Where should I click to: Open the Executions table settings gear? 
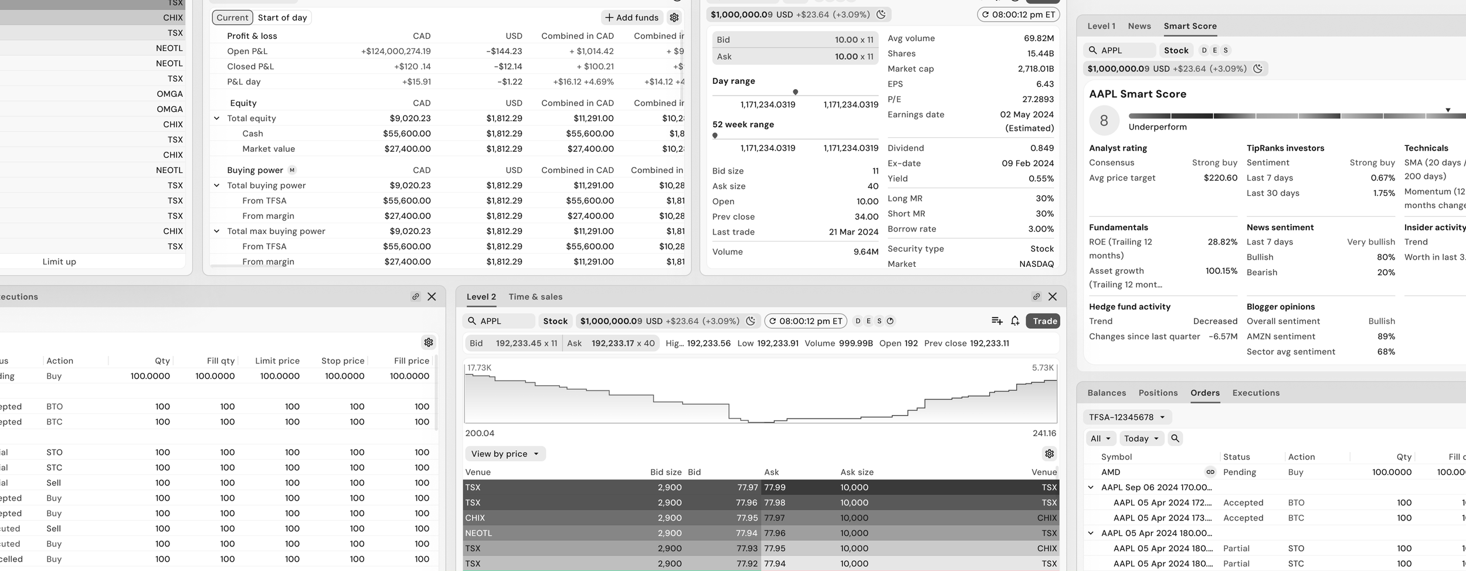click(x=429, y=342)
